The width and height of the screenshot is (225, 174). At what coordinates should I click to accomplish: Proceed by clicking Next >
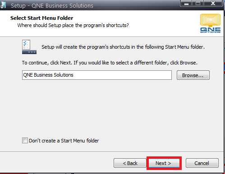(164, 163)
